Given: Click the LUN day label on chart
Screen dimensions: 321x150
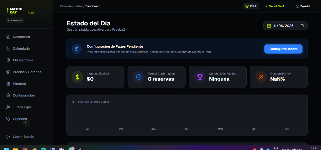Looking at the screenshot, I should pyautogui.click(x=187, y=129).
